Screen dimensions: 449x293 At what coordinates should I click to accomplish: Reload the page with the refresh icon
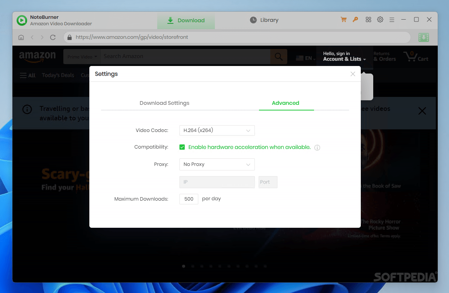(x=53, y=37)
